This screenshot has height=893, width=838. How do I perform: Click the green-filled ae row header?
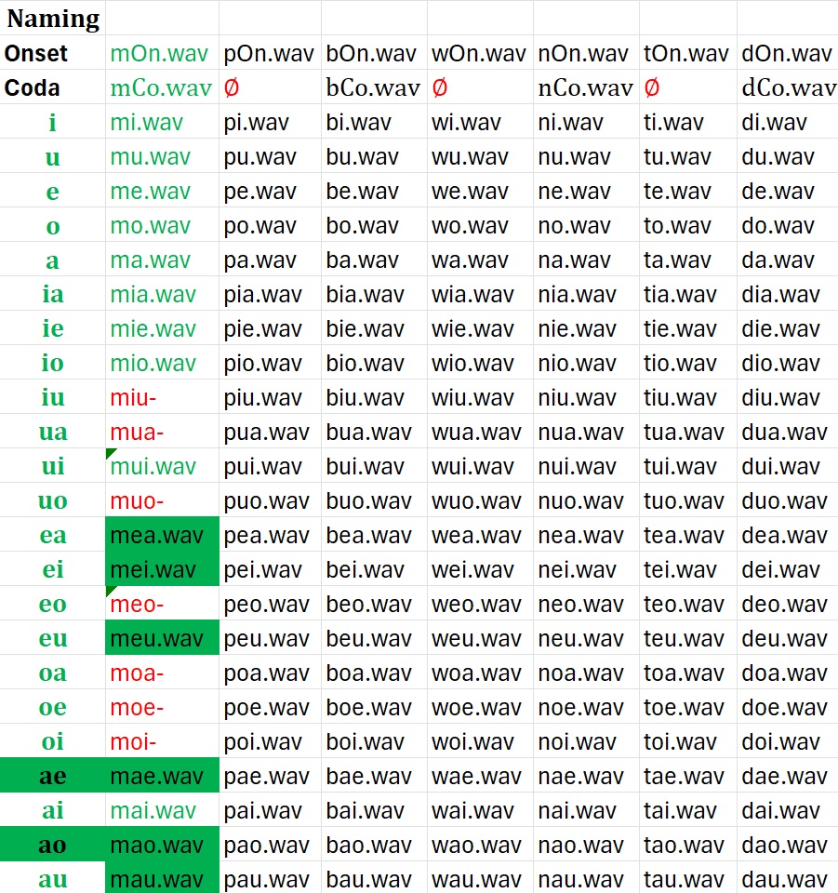53,777
